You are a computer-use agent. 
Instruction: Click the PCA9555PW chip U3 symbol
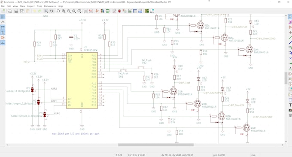[x=82, y=80]
